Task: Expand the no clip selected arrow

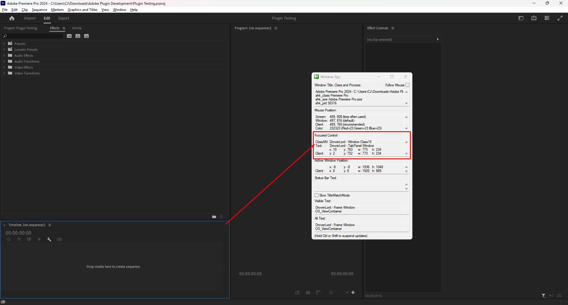Action: coord(438,39)
